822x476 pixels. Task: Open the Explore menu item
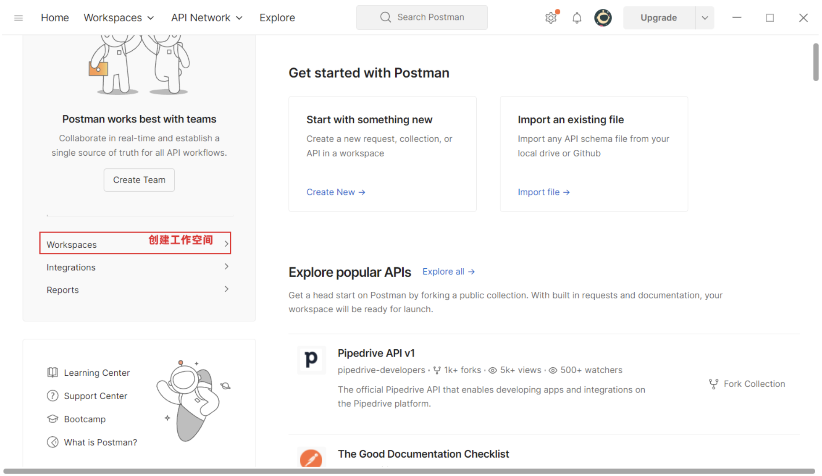coord(277,18)
